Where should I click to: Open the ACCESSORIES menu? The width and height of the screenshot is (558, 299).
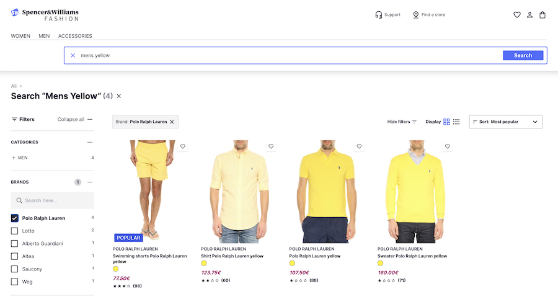pos(75,36)
